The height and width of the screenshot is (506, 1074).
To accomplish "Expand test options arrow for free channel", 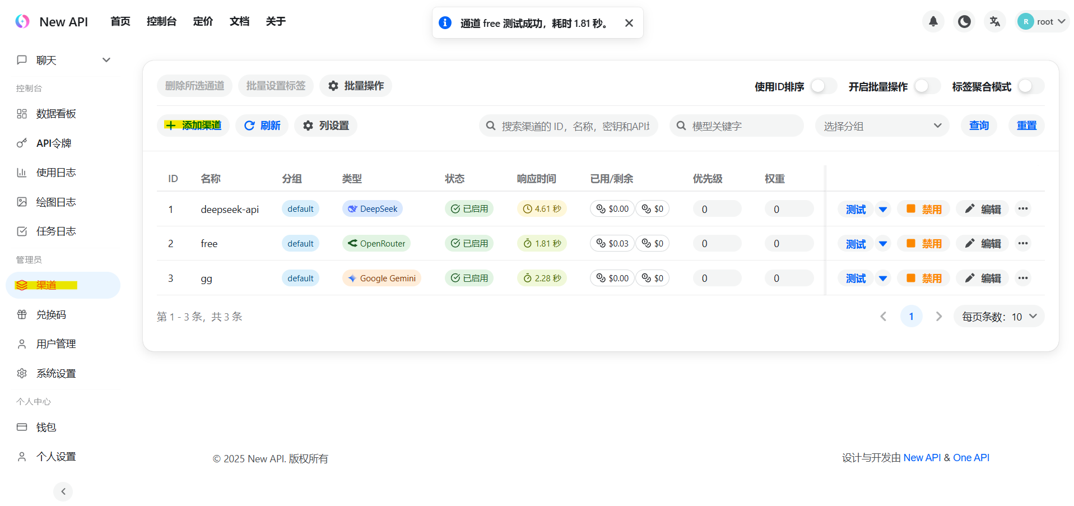I will [883, 244].
